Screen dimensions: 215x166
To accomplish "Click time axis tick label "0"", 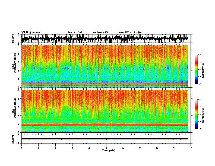I will point(21,148).
